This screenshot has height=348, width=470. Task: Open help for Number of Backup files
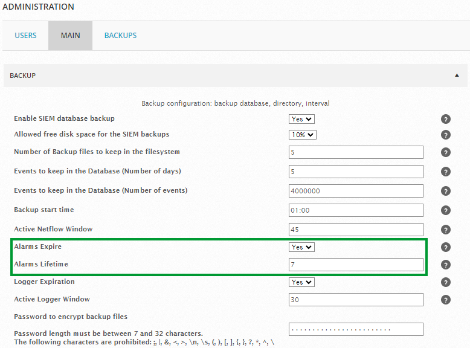click(446, 153)
